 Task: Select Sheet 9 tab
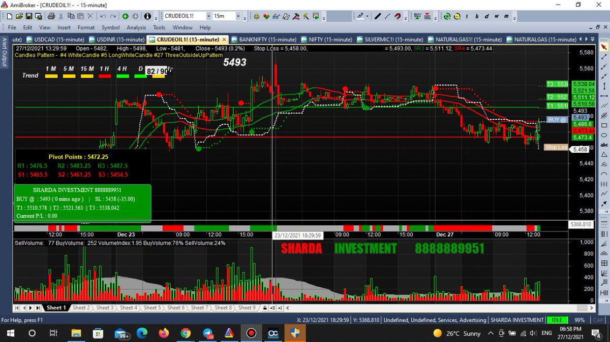(248, 307)
